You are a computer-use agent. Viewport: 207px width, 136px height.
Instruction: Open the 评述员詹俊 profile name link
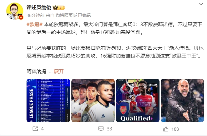[39, 8]
